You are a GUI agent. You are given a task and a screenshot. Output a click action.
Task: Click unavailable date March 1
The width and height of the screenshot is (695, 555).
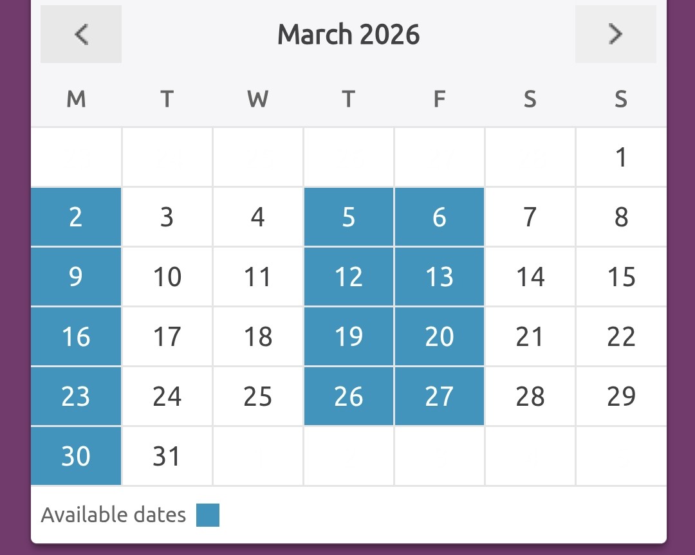(x=621, y=158)
